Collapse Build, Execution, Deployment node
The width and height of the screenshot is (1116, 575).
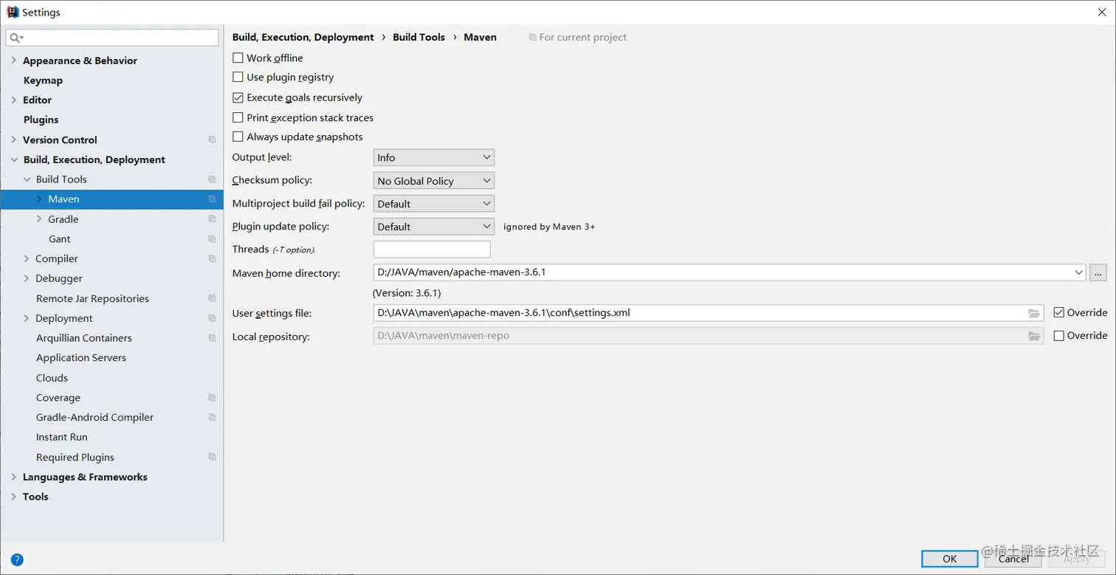coord(13,159)
